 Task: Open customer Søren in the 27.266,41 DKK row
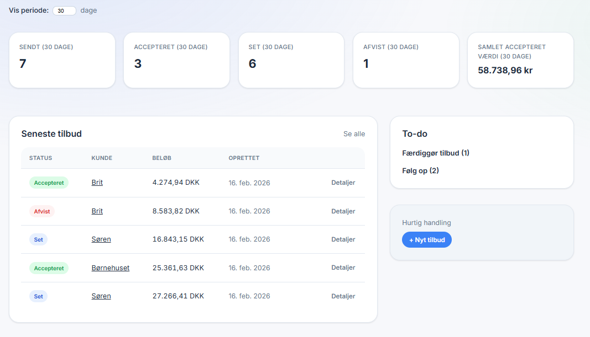101,296
